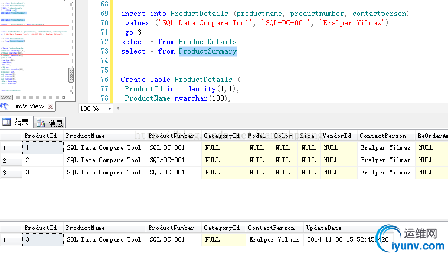Click the ProductName column header in first grid

coord(104,136)
